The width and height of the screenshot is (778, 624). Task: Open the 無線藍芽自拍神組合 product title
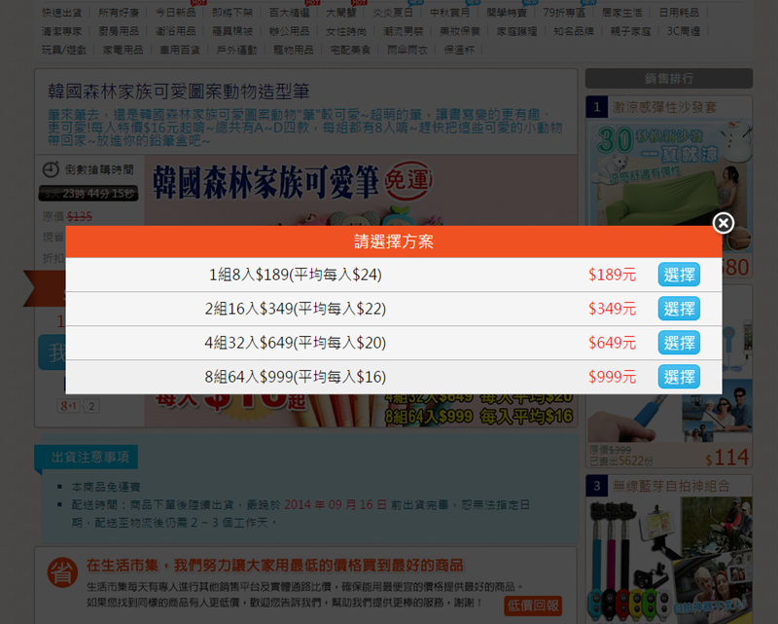point(671,486)
